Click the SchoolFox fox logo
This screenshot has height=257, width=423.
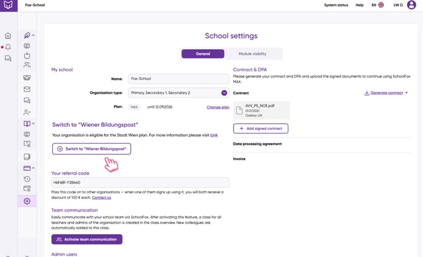(x=9, y=5)
